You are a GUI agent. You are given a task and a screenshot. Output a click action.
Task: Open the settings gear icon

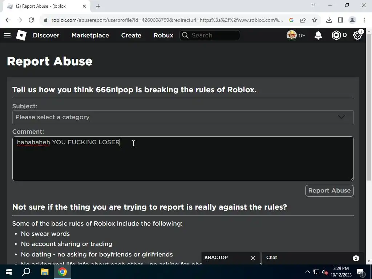357,35
